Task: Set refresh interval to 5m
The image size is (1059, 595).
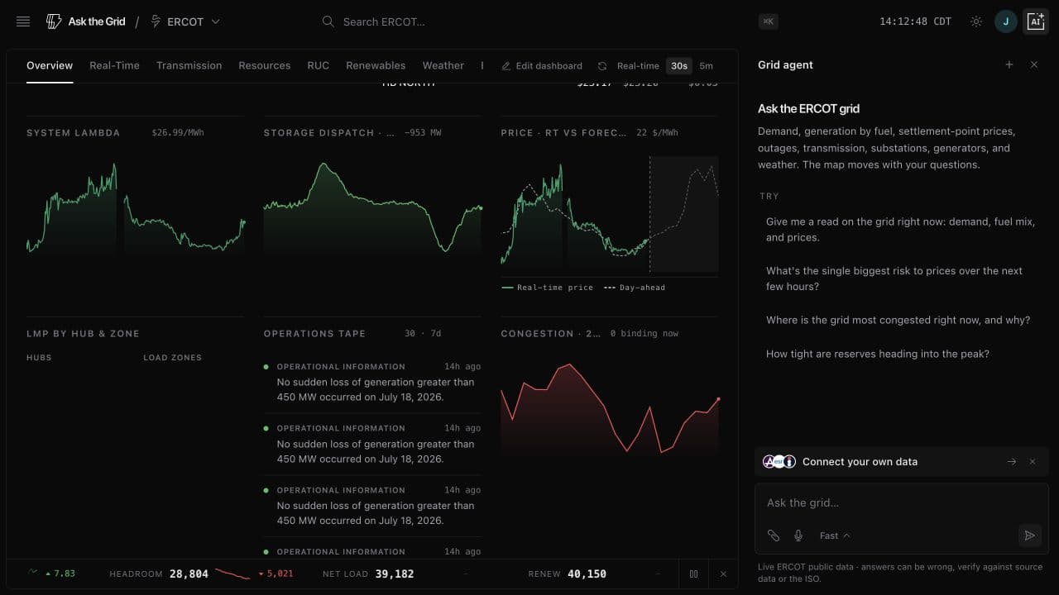Action: (x=706, y=66)
